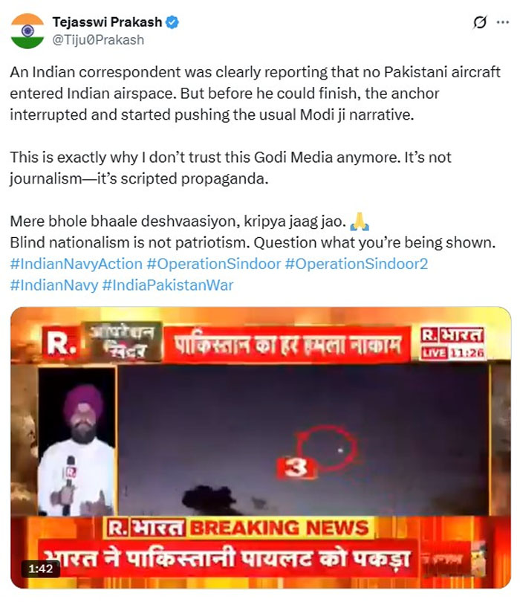The width and height of the screenshot is (520, 602).
Task: Click the blue verified badge
Action: (172, 22)
